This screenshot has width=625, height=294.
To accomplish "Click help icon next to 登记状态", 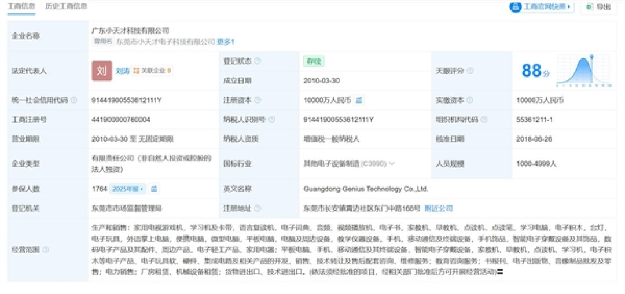I will coord(258,61).
